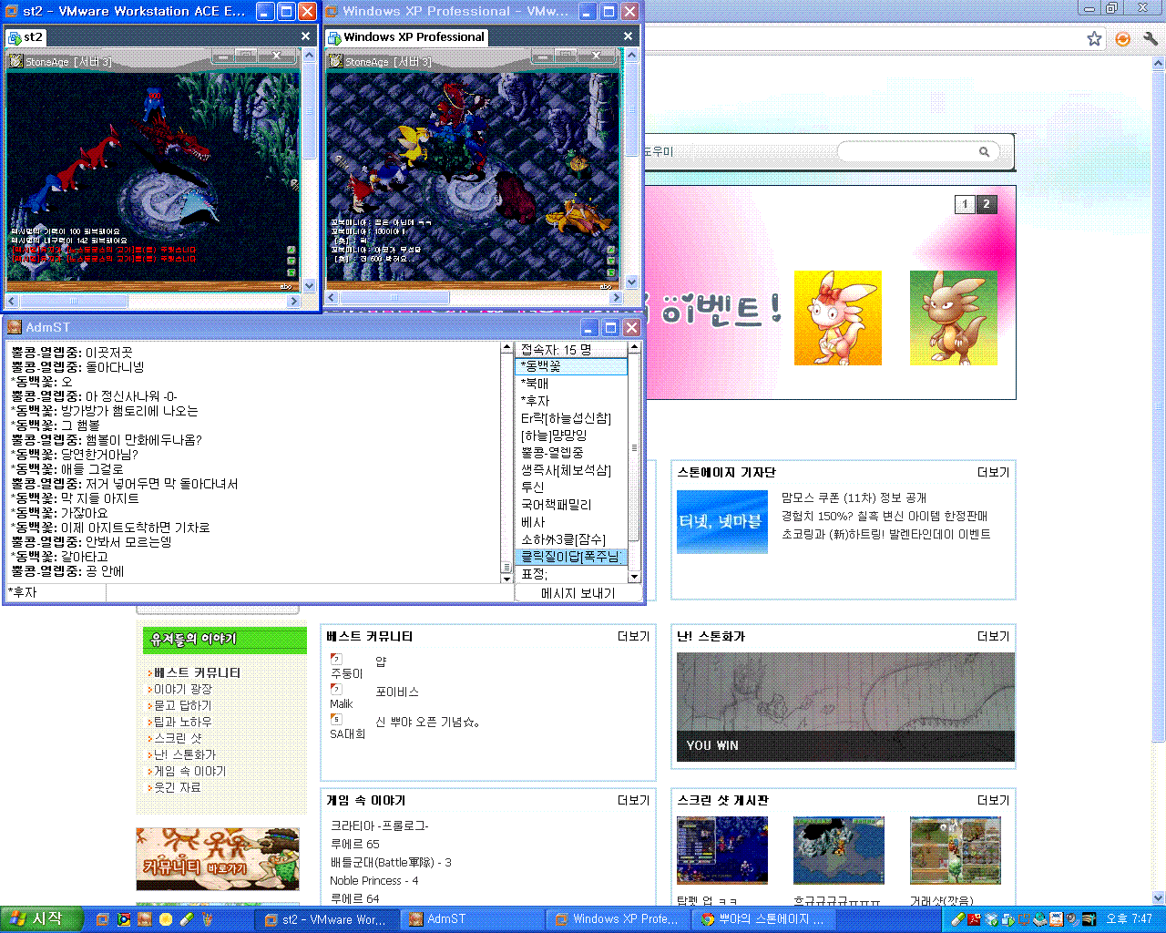Open 더보기 for 스톤에이지 기자단 section

pos(993,472)
